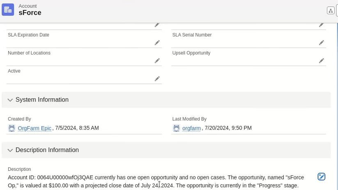
Task: Click the SLA Serial Number label
Action: point(192,35)
